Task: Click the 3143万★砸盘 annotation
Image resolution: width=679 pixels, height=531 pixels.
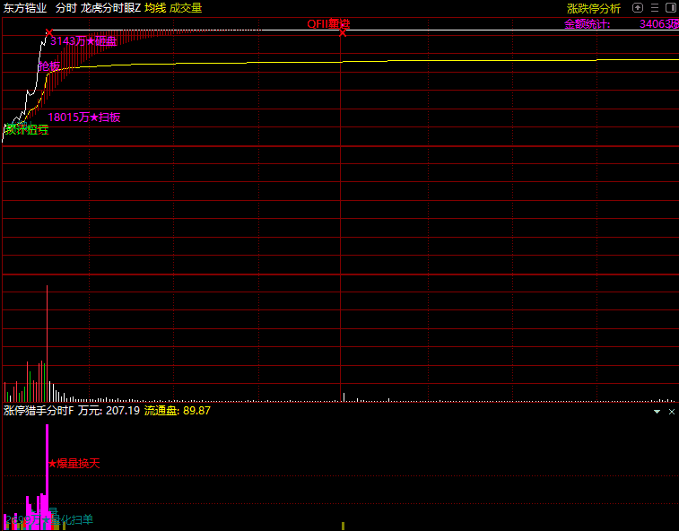Action: [x=83, y=41]
